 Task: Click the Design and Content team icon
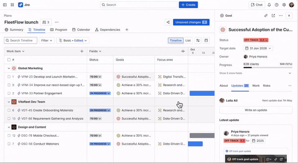tap(14, 127)
